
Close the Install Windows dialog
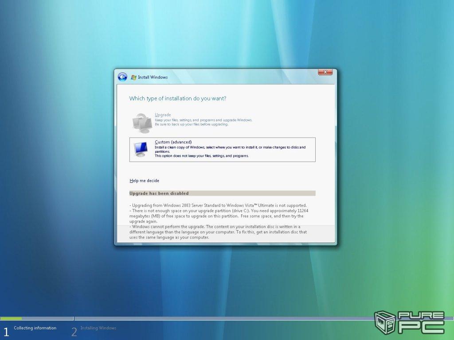point(325,72)
